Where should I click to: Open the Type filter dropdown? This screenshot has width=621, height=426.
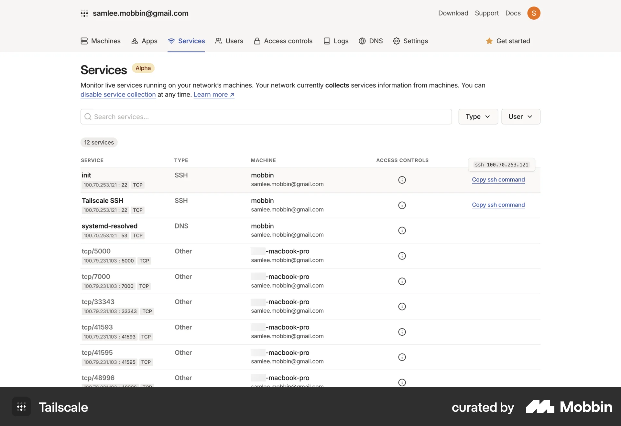tap(478, 117)
